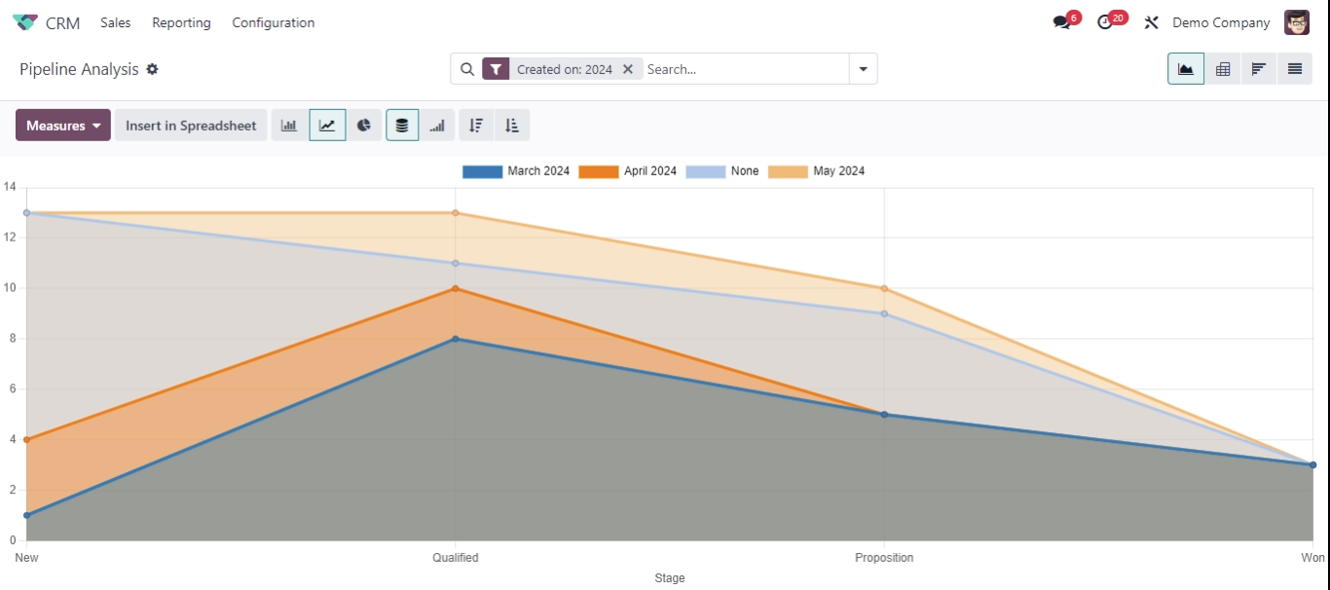Image resolution: width=1330 pixels, height=590 pixels.
Task: Open the pivot view
Action: pyautogui.click(x=1222, y=68)
